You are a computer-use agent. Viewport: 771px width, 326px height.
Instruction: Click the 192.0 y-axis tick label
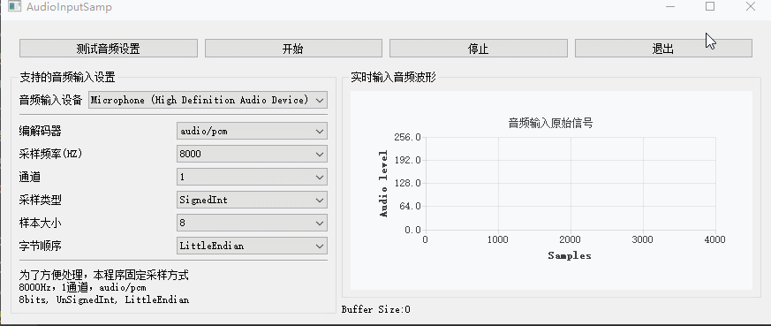407,160
